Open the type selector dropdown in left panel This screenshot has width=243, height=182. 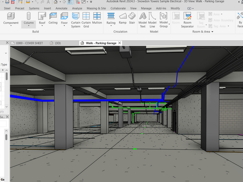[x=6, y=53]
